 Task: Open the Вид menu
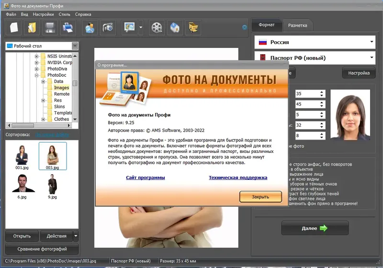tap(24, 14)
